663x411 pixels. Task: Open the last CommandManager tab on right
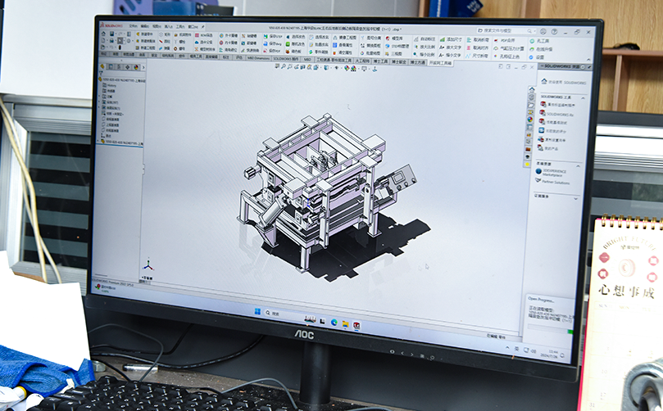441,61
